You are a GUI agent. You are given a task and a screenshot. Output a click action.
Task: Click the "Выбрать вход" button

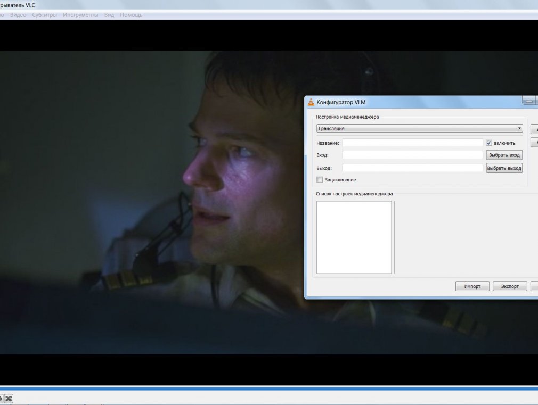pyautogui.click(x=504, y=155)
